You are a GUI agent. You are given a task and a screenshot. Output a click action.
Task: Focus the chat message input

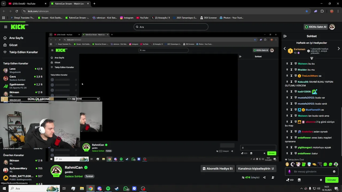point(312,171)
